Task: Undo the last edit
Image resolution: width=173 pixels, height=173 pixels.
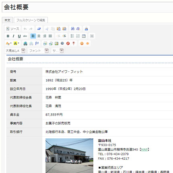Action: 25,29
